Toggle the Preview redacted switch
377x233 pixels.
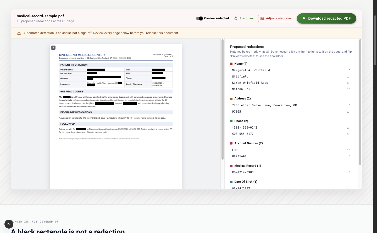point(199,18)
